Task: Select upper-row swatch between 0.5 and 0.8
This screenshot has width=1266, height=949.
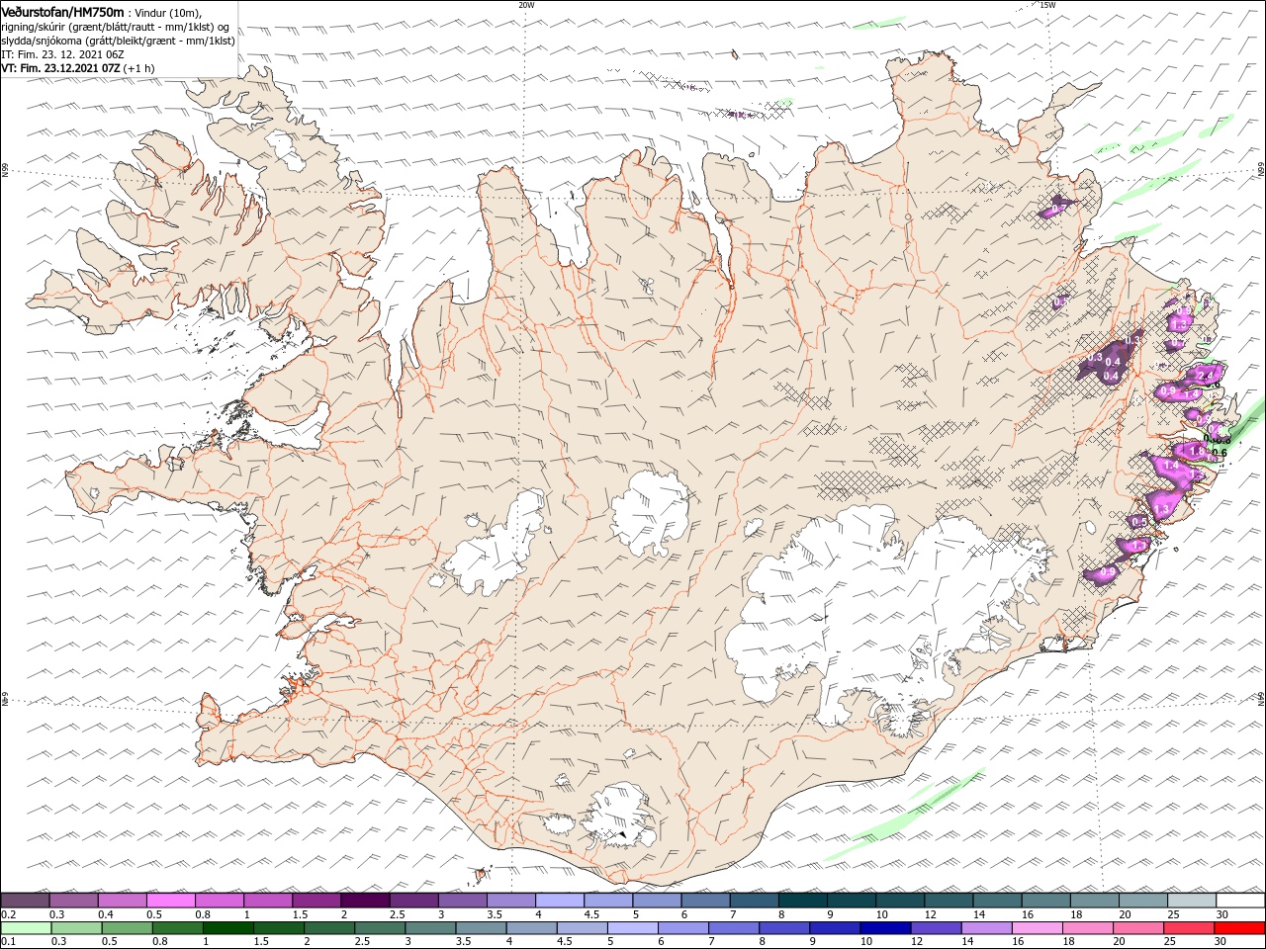Action: click(x=170, y=900)
